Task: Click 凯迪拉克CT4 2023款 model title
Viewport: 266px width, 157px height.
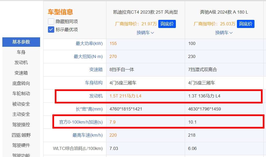Action: click(x=145, y=12)
